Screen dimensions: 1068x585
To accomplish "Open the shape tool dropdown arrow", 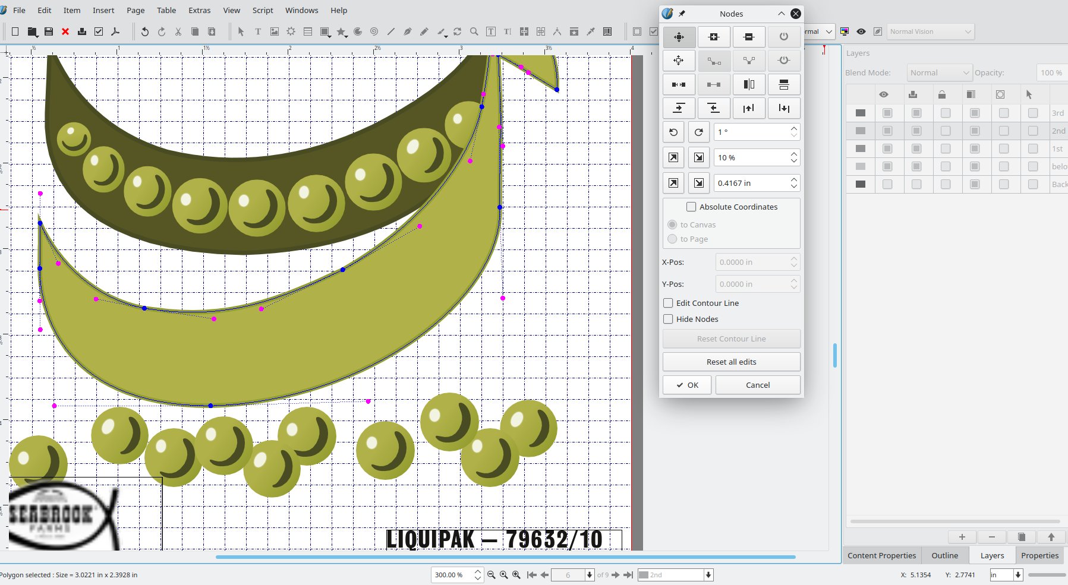I will click(x=330, y=36).
